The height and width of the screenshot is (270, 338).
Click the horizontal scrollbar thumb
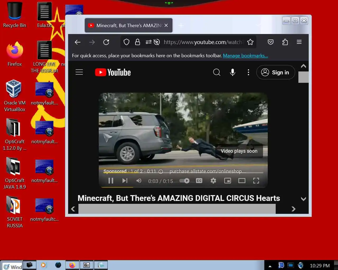tap(177, 209)
